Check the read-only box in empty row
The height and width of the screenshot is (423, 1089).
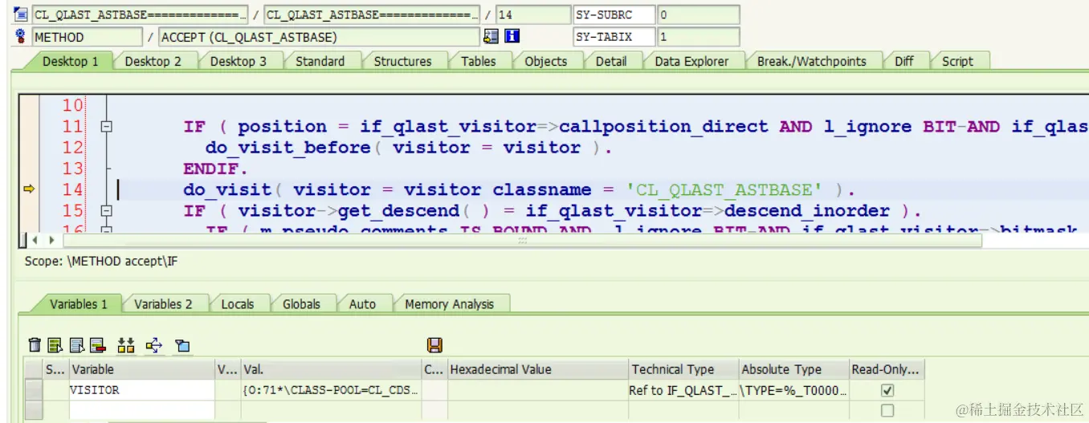coord(887,410)
